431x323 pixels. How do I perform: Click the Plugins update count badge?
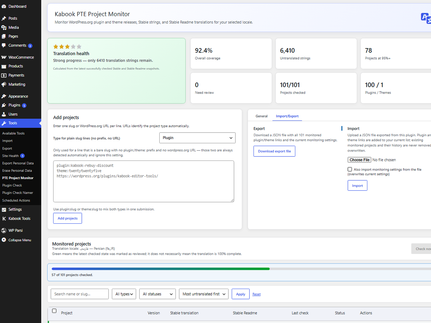24,106
